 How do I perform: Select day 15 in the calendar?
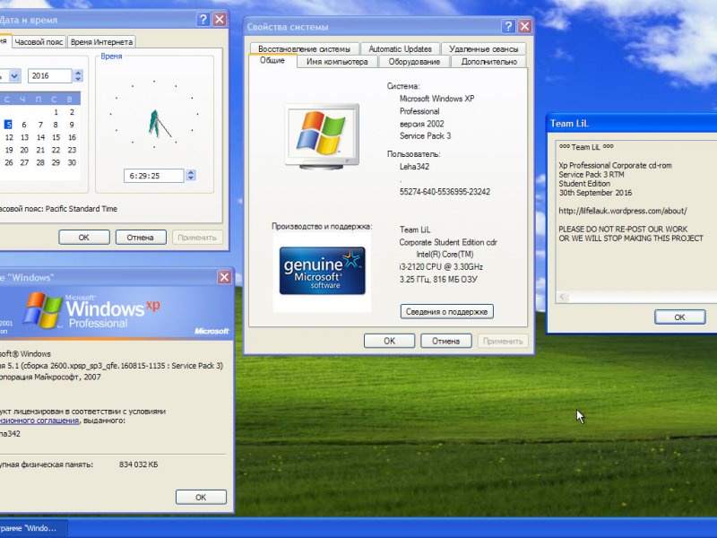(x=56, y=137)
